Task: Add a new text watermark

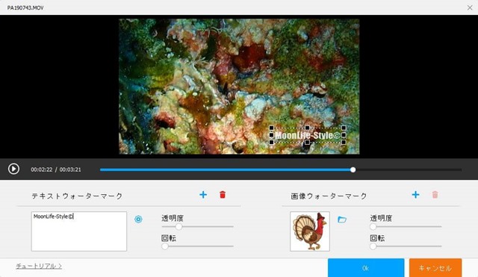Action: [203, 195]
